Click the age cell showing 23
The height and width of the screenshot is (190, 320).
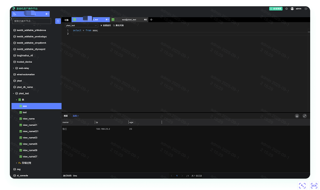[x=131, y=129]
